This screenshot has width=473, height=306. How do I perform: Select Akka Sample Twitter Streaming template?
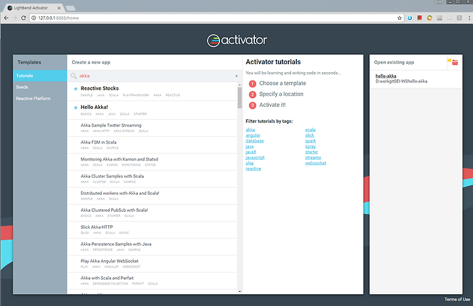click(152, 128)
